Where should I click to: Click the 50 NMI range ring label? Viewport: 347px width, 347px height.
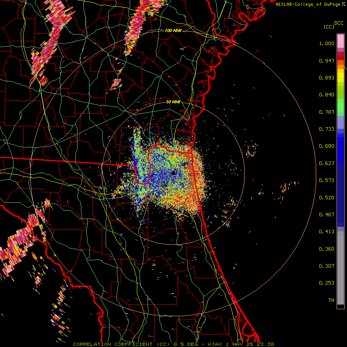tap(173, 102)
